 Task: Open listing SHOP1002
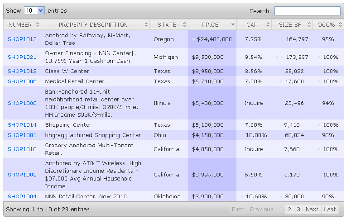[x=22, y=175]
